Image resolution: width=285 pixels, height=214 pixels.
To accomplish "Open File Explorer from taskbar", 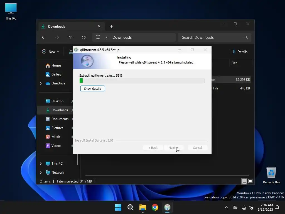I will coord(143,207).
